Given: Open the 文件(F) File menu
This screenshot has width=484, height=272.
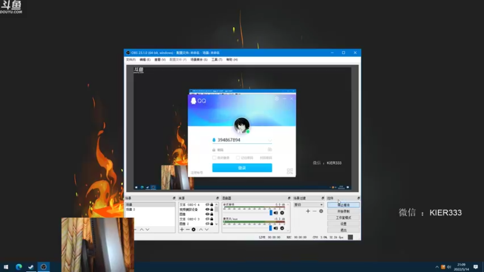Looking at the screenshot, I should tap(131, 59).
